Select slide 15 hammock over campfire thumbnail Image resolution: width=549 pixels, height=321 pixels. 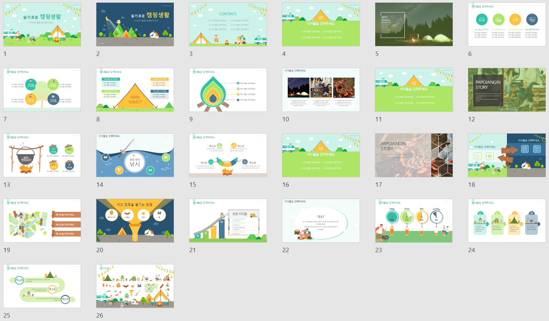(228, 155)
